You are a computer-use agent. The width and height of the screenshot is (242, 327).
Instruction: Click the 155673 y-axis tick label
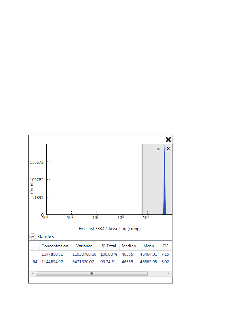point(37,162)
